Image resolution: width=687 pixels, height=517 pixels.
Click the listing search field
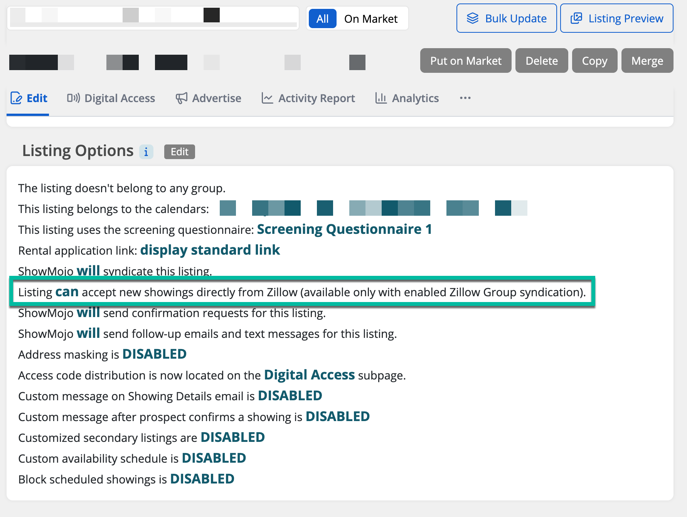click(x=153, y=18)
